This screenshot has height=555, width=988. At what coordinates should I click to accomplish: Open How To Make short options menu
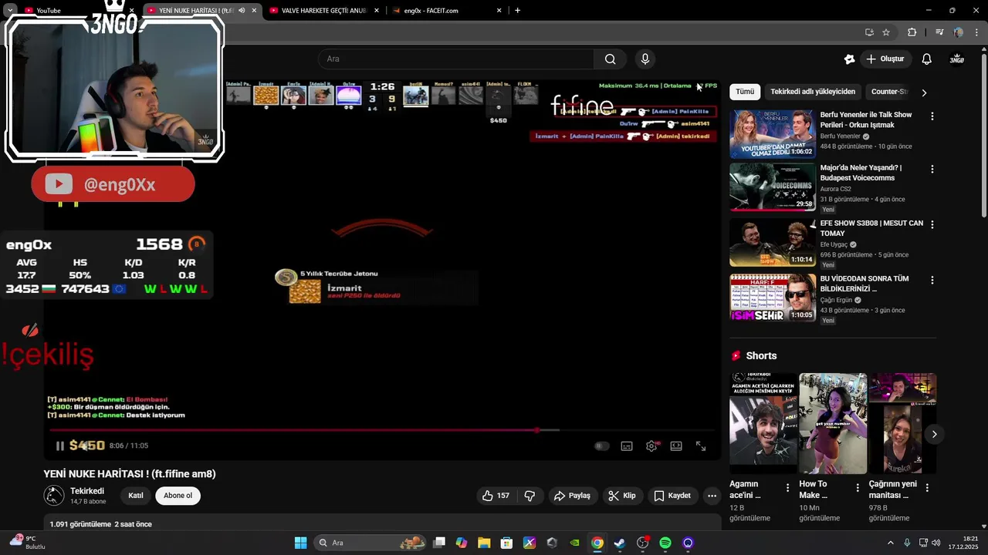tap(858, 488)
